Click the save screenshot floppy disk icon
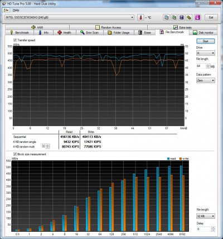Viewport: 223px width, 239px height. point(182,17)
